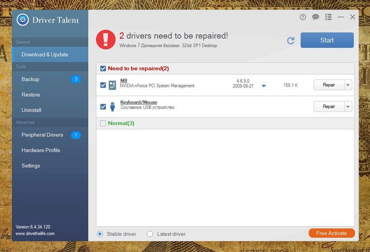Select the Latest driver radio button
This screenshot has height=252, width=370.
tap(150, 234)
